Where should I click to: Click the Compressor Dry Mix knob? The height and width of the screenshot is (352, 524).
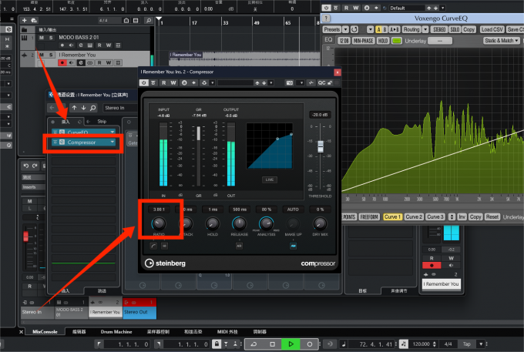click(320, 223)
